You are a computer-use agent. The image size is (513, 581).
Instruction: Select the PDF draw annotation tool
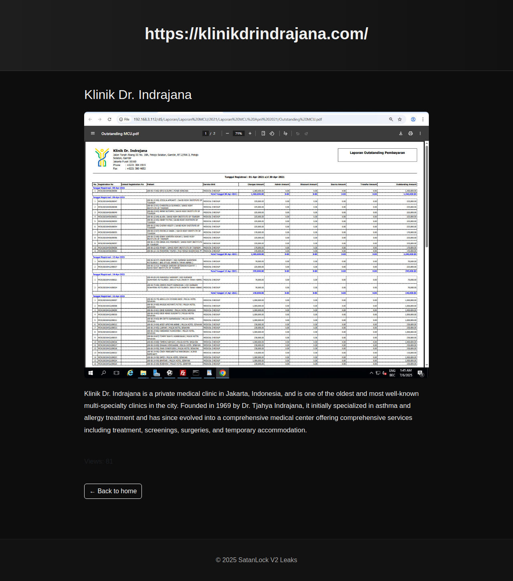(x=285, y=133)
